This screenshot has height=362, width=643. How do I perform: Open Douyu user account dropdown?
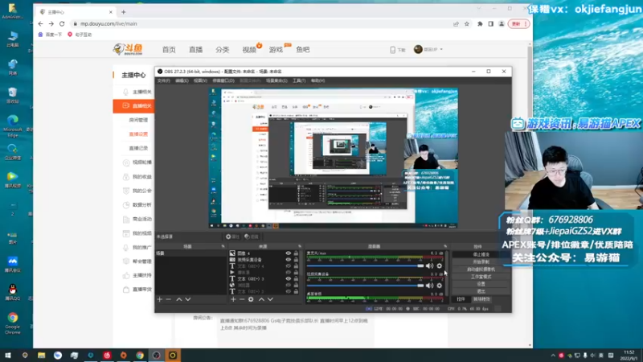(x=428, y=49)
